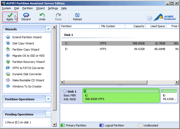
Task: Open the Settings menu
Action: [53, 8]
